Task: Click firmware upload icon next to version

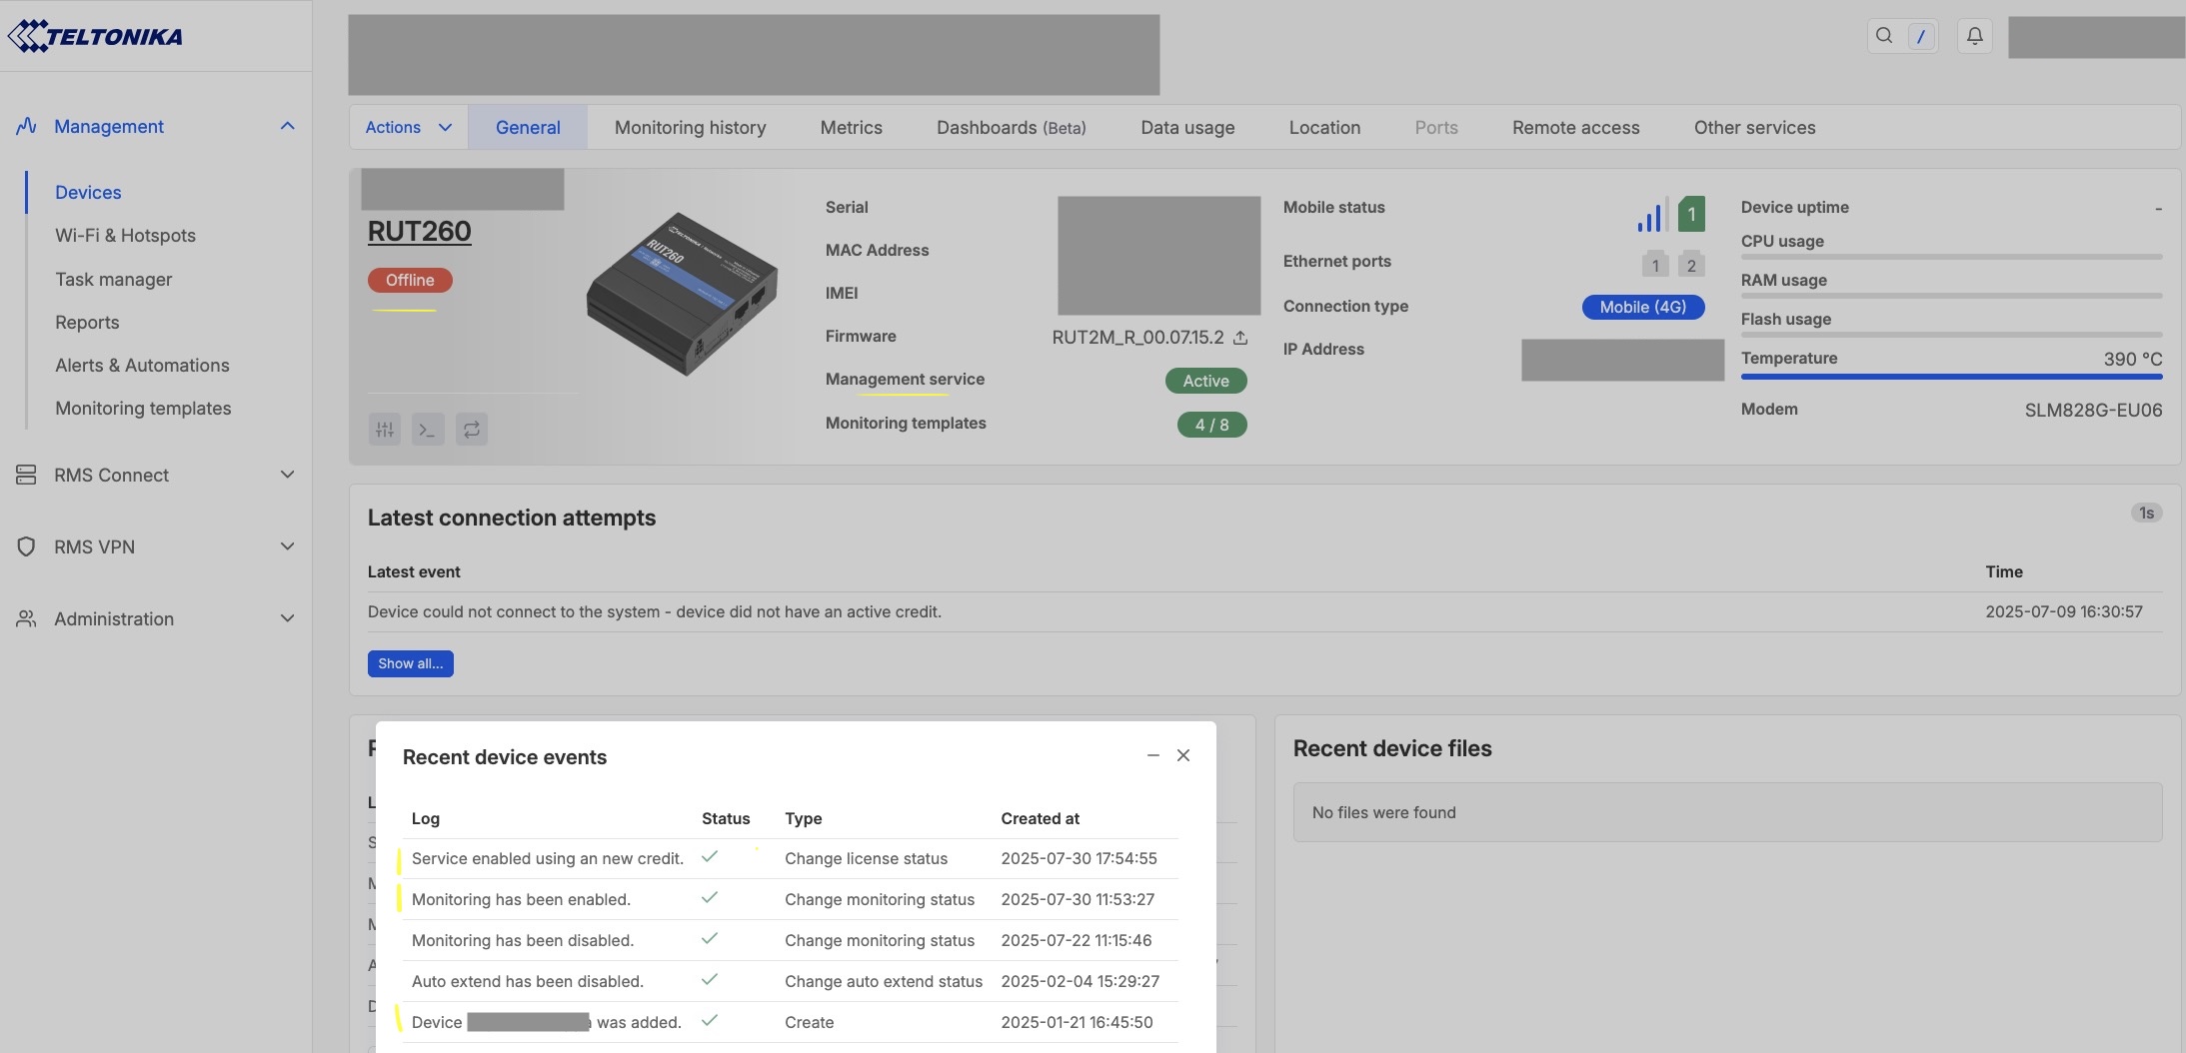Action: 1240,338
